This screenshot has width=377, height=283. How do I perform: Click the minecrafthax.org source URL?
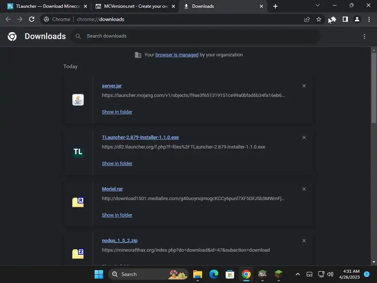click(186, 250)
